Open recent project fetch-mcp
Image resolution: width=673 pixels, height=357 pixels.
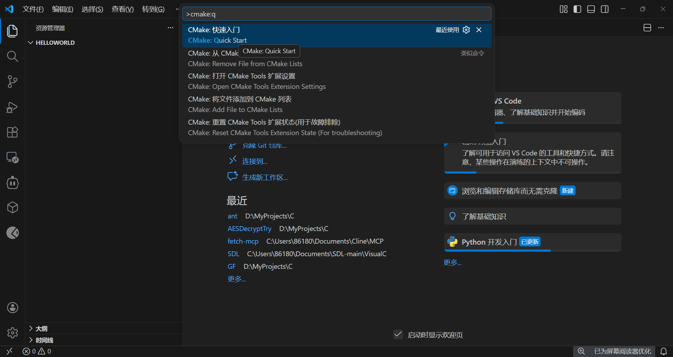tap(243, 241)
